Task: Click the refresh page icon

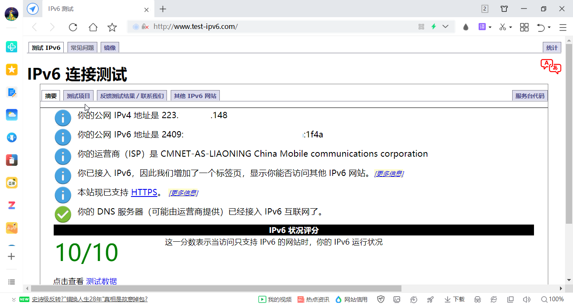Action: click(73, 27)
